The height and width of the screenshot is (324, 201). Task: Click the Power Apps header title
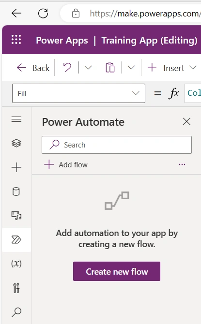[x=62, y=40]
